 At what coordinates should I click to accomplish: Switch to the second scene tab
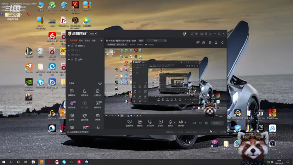pyautogui.click(x=81, y=40)
